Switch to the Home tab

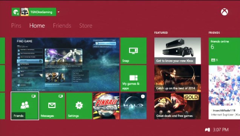click(x=37, y=26)
